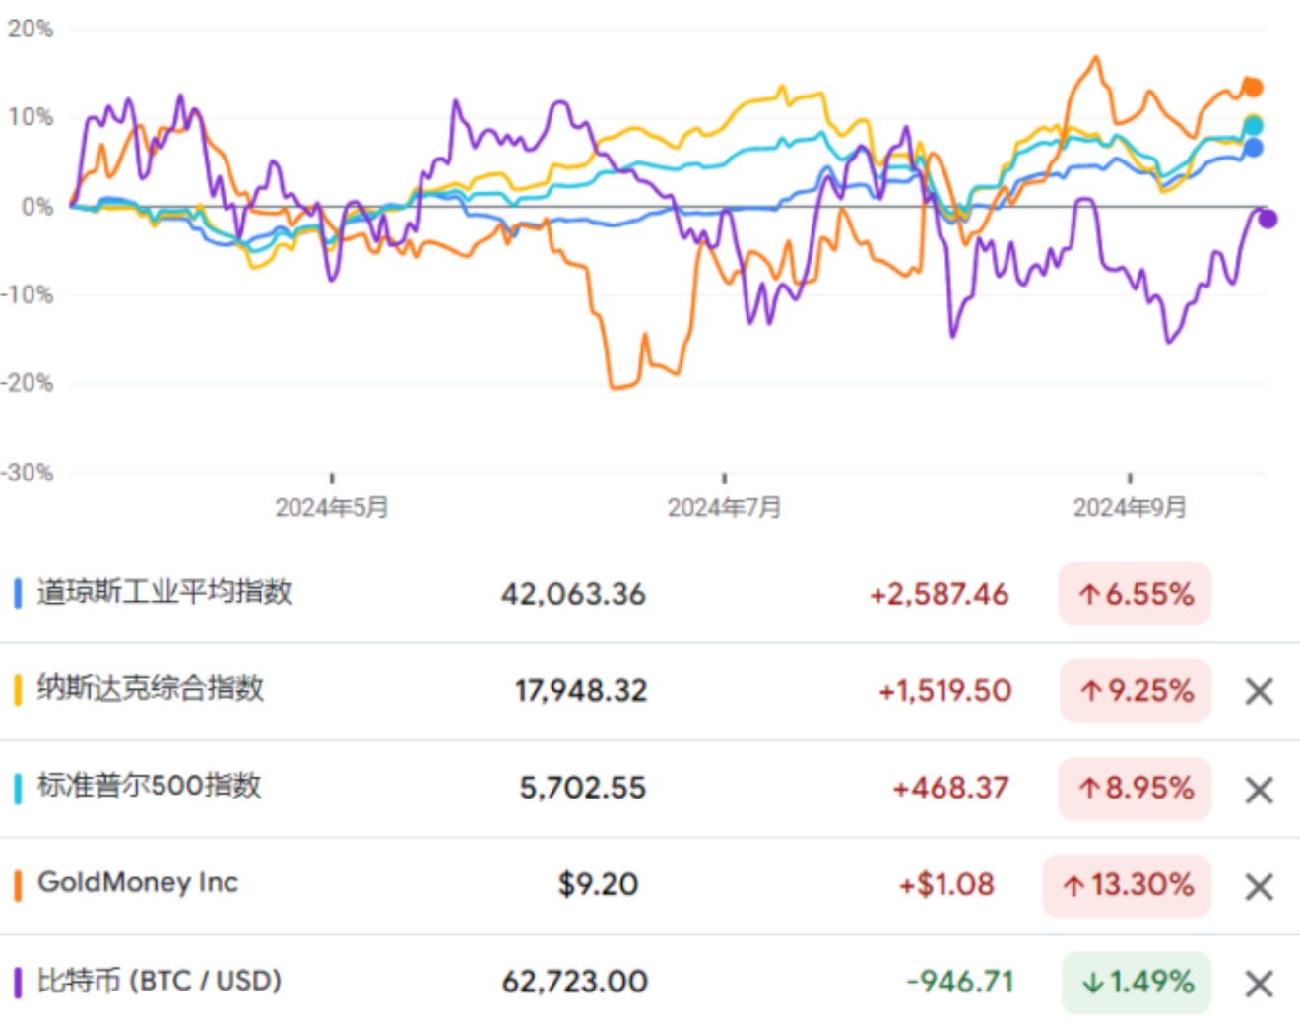Delete 比特币 (BTC / USD) row with X
The width and height of the screenshot is (1300, 1023).
coord(1259,984)
